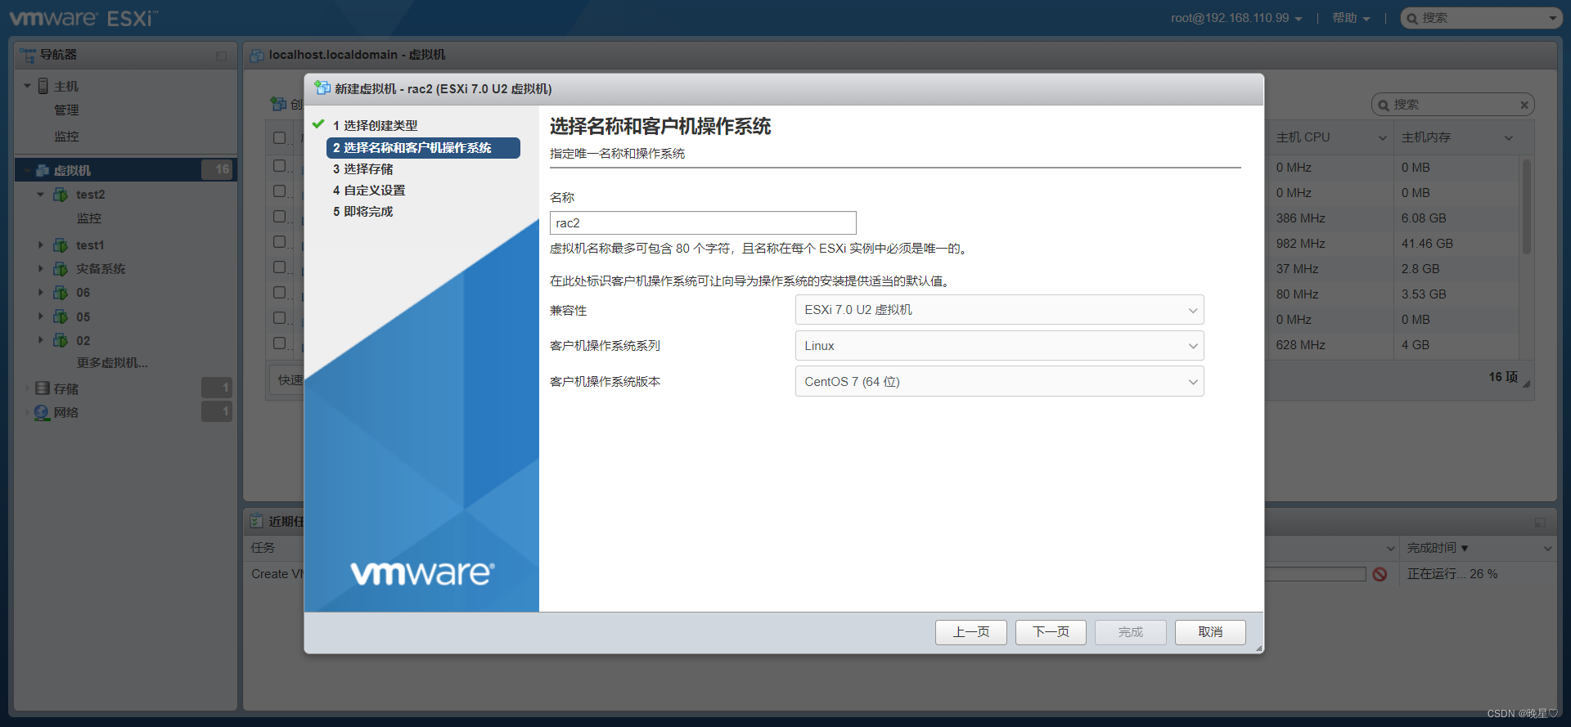Select wizard step 4 自定义设置
This screenshot has height=727, width=1571.
[369, 191]
